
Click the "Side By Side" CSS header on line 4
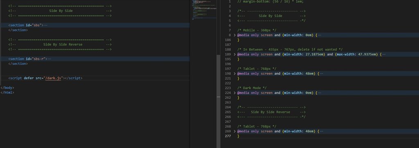(x=270, y=16)
